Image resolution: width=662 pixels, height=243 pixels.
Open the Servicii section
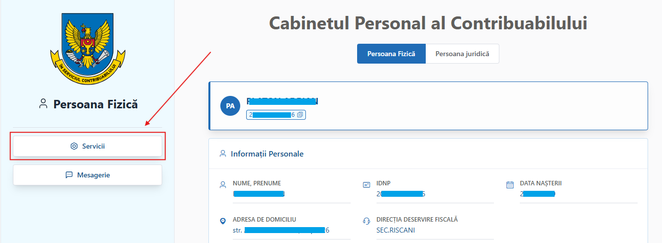coord(88,146)
